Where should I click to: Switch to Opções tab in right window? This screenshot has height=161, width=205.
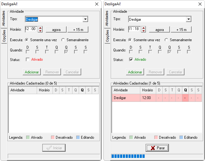point(107,36)
